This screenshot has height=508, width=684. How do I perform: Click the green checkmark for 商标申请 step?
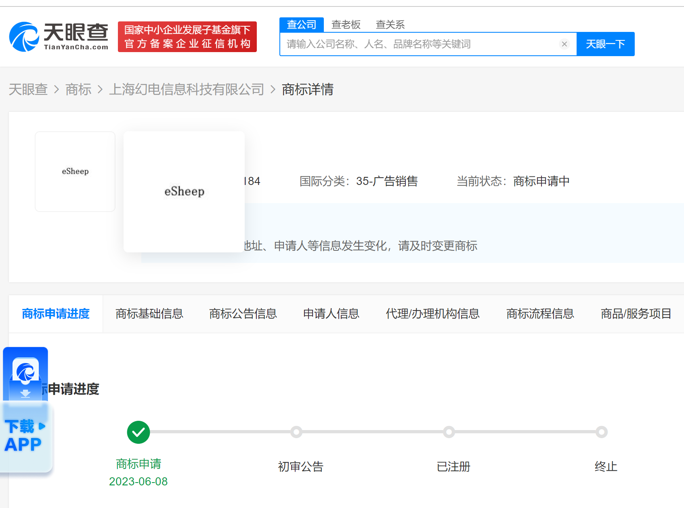point(138,432)
